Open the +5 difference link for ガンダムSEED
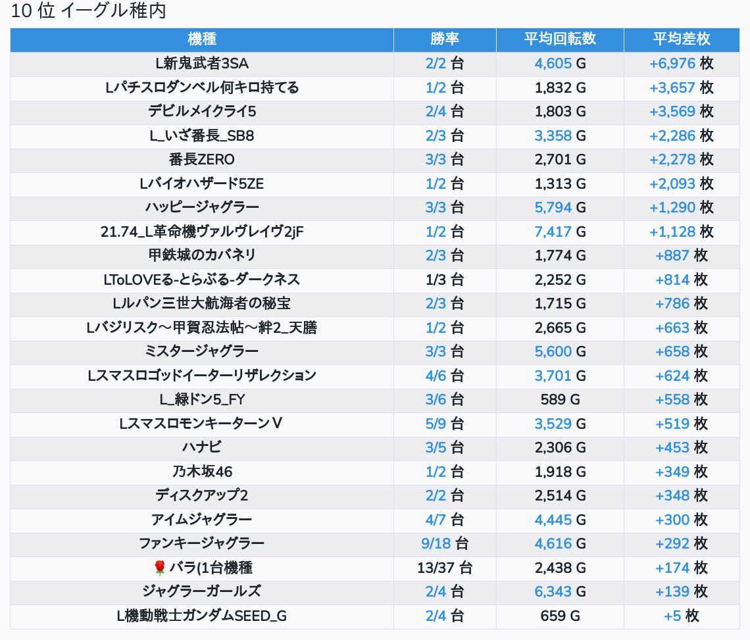The height and width of the screenshot is (640, 750). (x=672, y=616)
